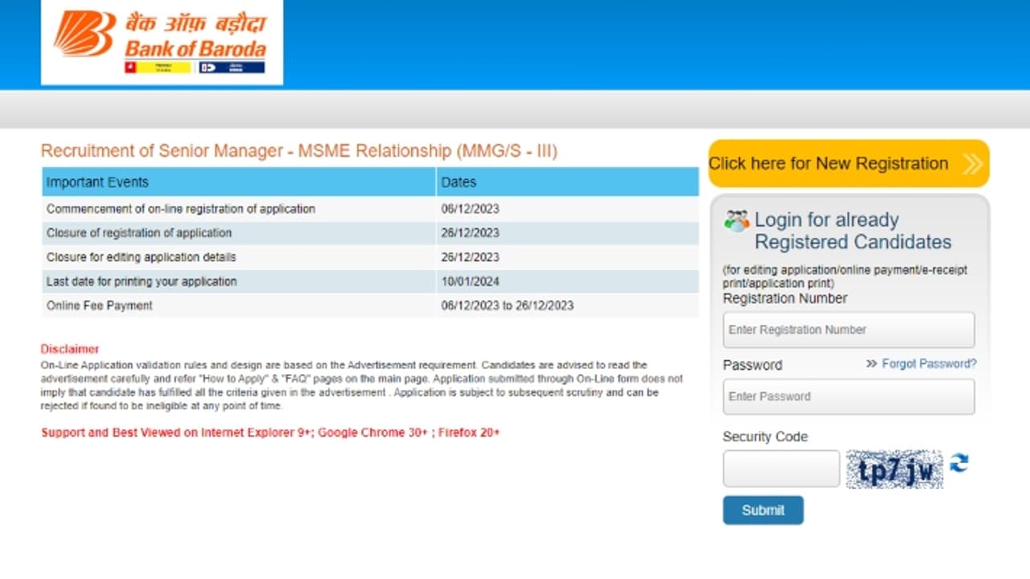Screen dimensions: 1030x579
Task: Click the Online Fee Payment row label
Action: point(99,306)
